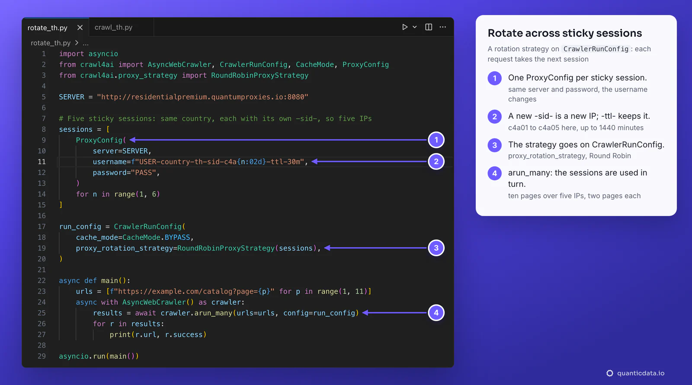
Task: Open the editor More Actions ellipsis
Action: click(442, 27)
